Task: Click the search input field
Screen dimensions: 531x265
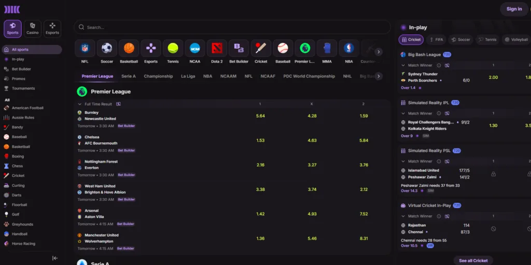Action: [x=232, y=27]
